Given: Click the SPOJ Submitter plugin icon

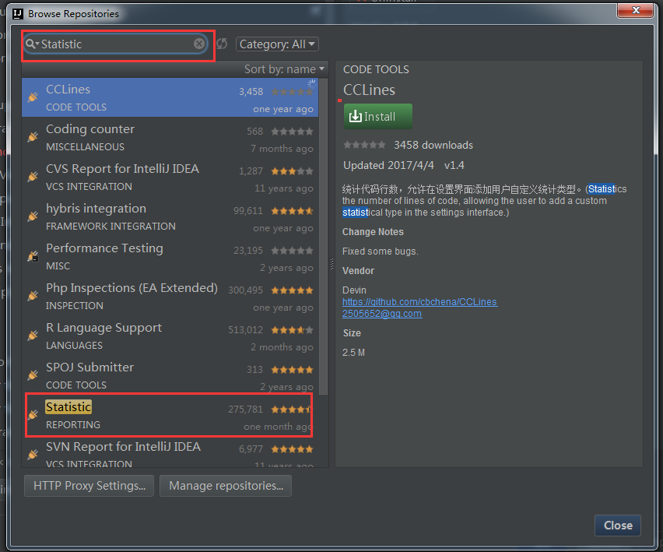Looking at the screenshot, I should [x=33, y=375].
